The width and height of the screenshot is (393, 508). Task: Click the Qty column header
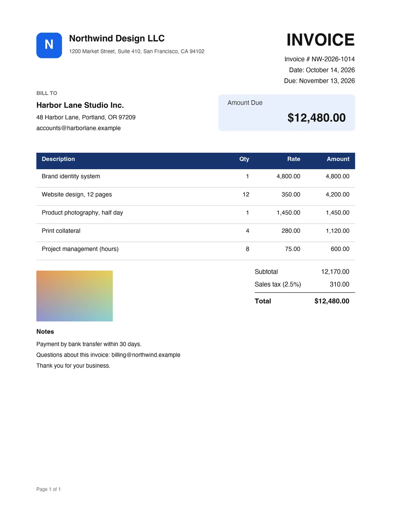click(244, 159)
